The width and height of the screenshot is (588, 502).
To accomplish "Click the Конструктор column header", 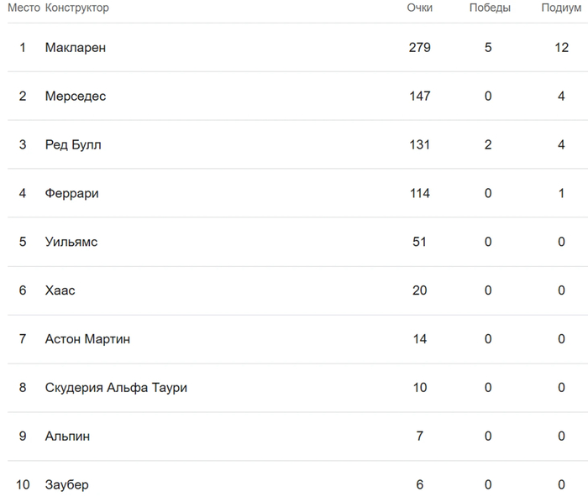I will [76, 8].
